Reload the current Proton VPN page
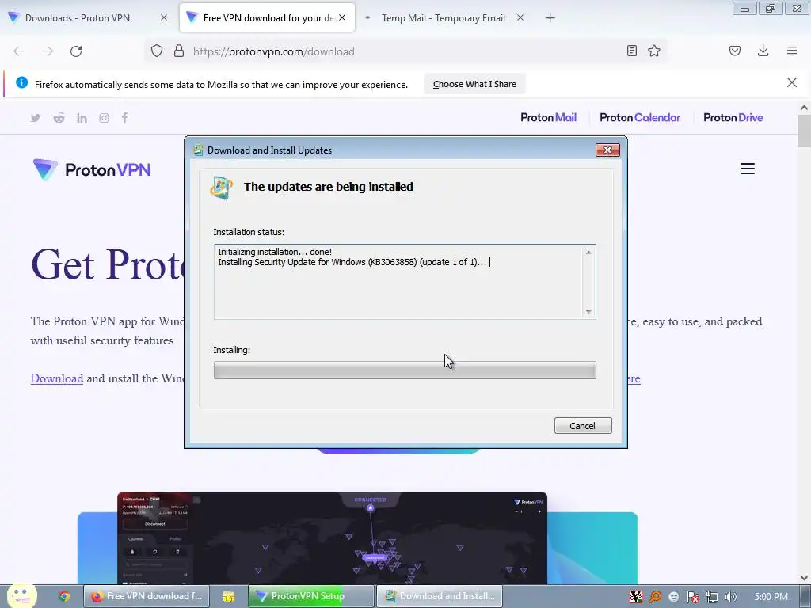 click(76, 51)
